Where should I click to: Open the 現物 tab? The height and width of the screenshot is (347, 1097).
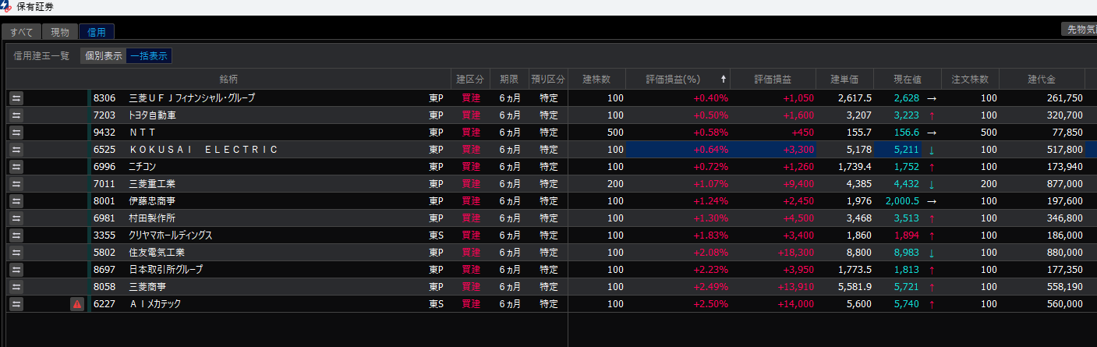tap(60, 32)
